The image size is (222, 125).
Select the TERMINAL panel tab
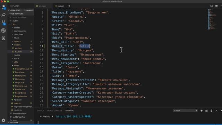point(69,111)
